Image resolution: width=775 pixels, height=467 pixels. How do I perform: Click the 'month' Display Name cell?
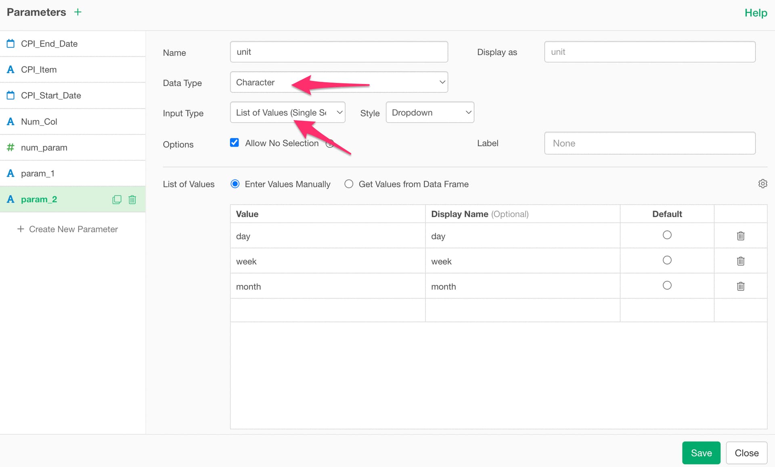523,286
